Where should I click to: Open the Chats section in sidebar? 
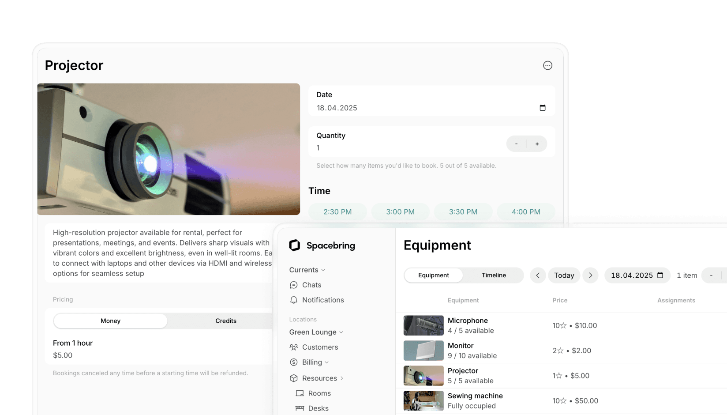(311, 285)
